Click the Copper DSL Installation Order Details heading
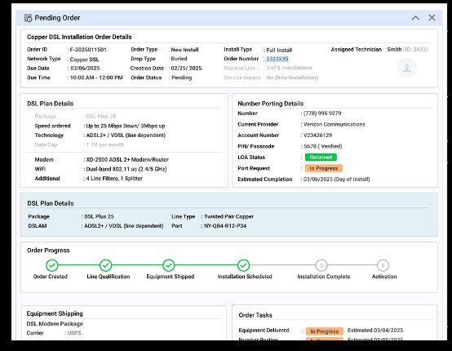452x351 pixels. pyautogui.click(x=79, y=37)
